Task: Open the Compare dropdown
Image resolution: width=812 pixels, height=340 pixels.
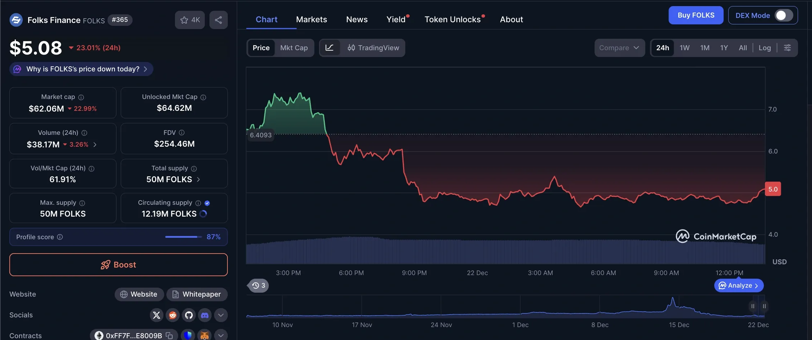Action: [619, 48]
